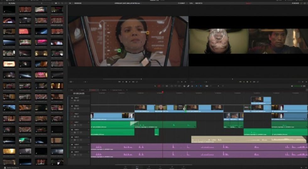308x169 pixels.
Task: Click the timeline timecode field 01:00:24:05
Action: [x=79, y=93]
